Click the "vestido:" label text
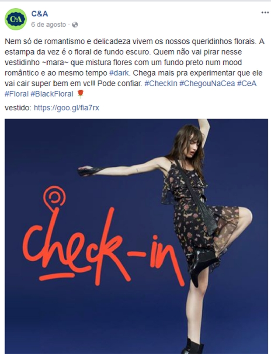 pyautogui.click(x=18, y=108)
